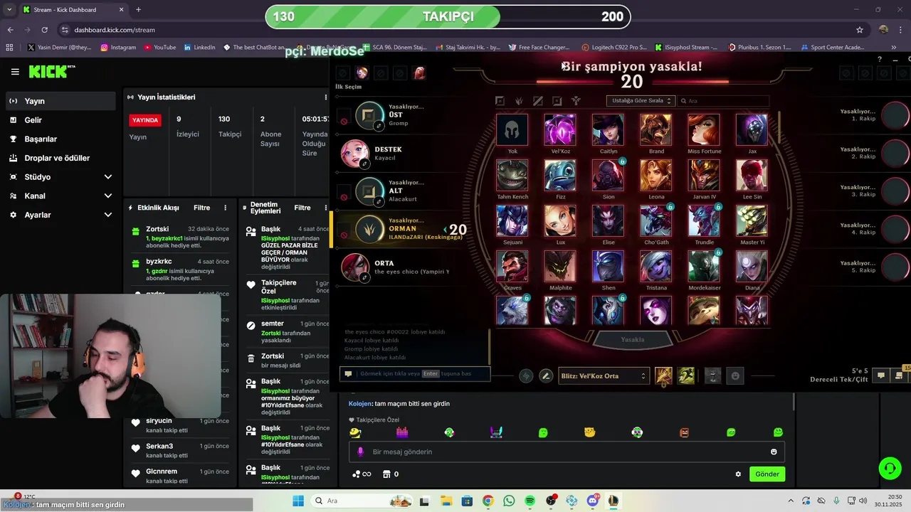Filter champions by Jungle role
Viewport: 911px width, 512px height.
(x=519, y=101)
